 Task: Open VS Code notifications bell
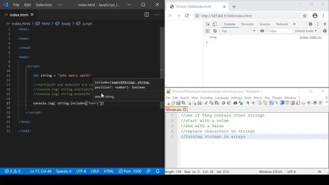(x=158, y=171)
